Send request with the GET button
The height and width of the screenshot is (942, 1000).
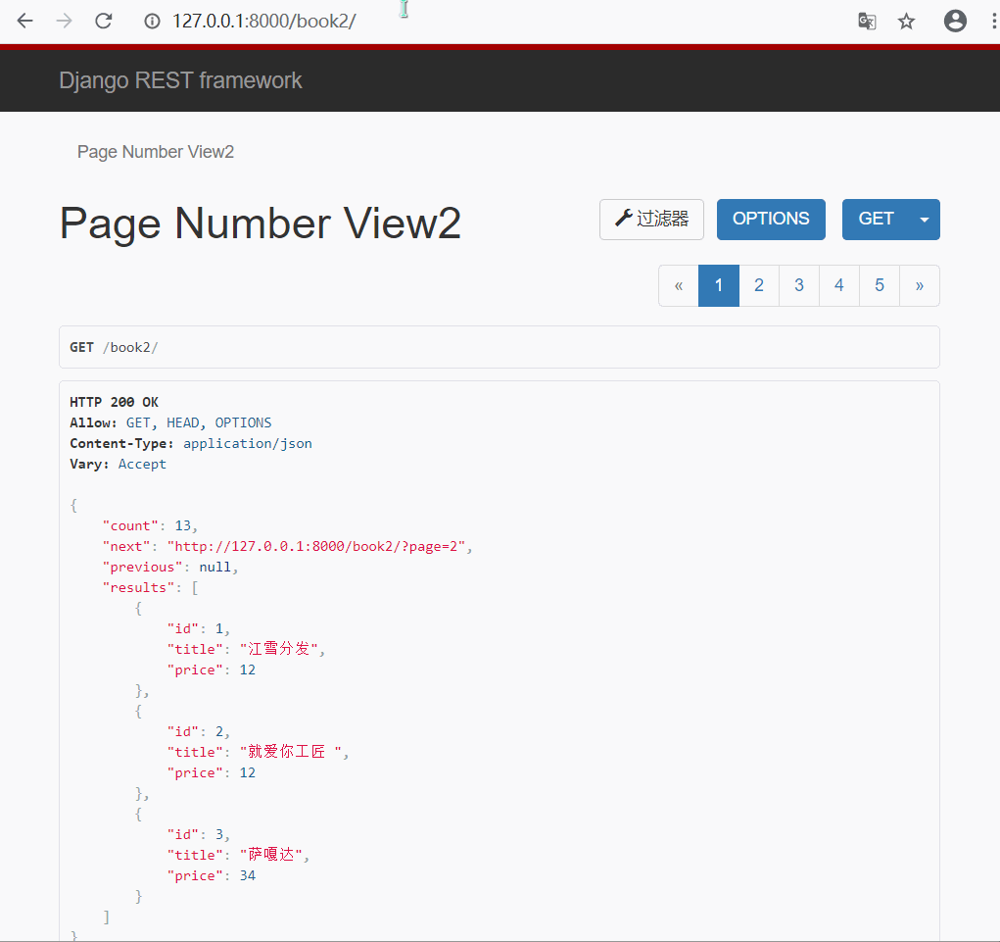coord(876,219)
